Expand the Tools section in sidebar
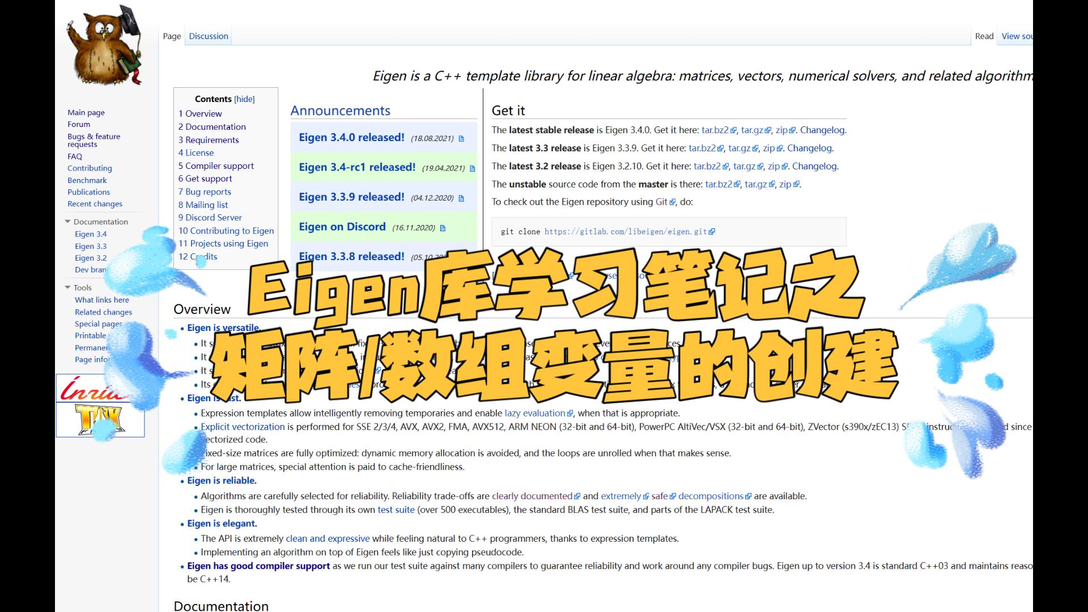 66,287
